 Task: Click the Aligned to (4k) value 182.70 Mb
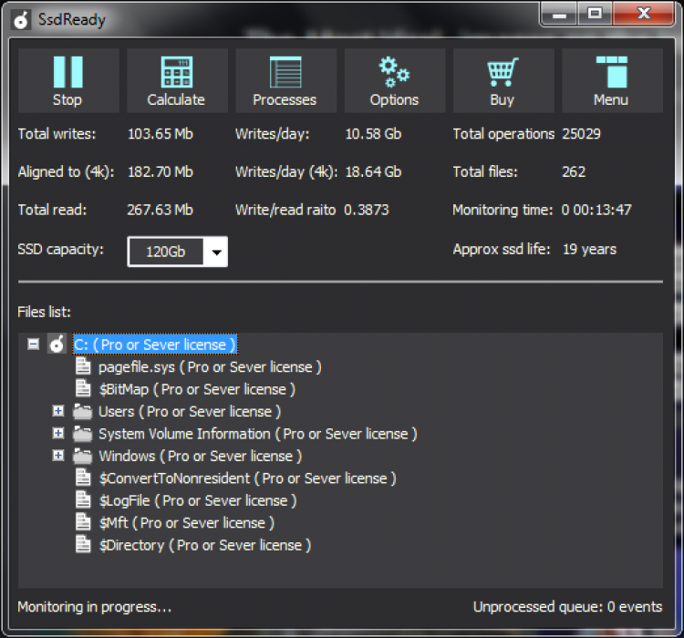(161, 172)
